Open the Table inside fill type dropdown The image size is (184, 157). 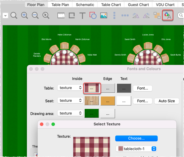pyautogui.click(x=70, y=88)
